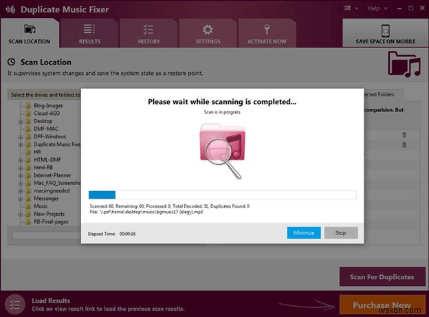The image size is (429, 317).
Task: Click the magnifier folder scanning image
Action: (x=223, y=151)
